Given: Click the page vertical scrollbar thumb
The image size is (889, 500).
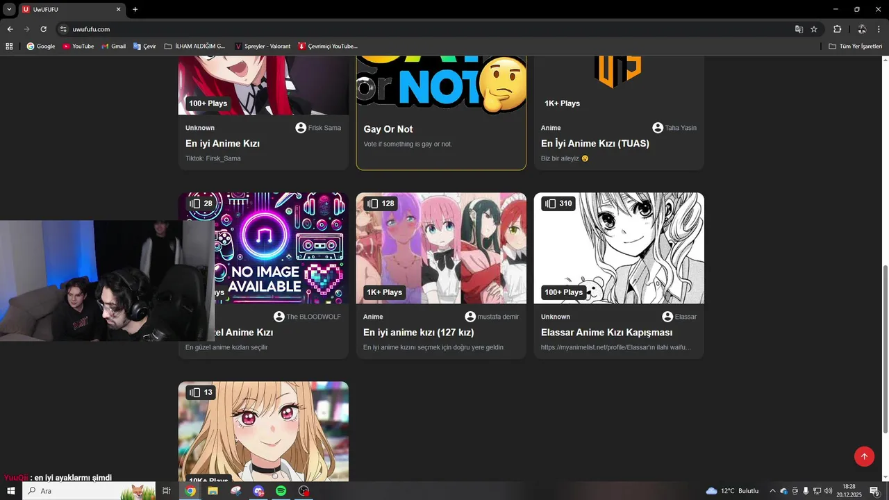Looking at the screenshot, I should tap(885, 349).
